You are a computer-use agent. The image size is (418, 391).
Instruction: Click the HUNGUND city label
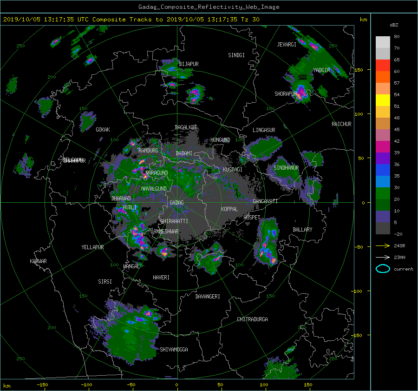[220, 140]
